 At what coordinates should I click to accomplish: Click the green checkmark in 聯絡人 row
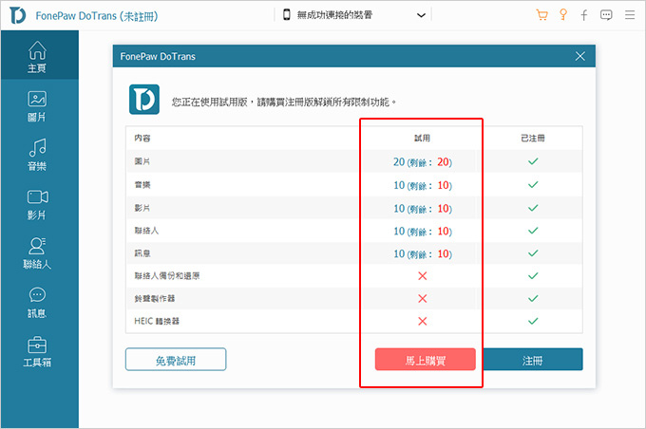click(x=533, y=231)
